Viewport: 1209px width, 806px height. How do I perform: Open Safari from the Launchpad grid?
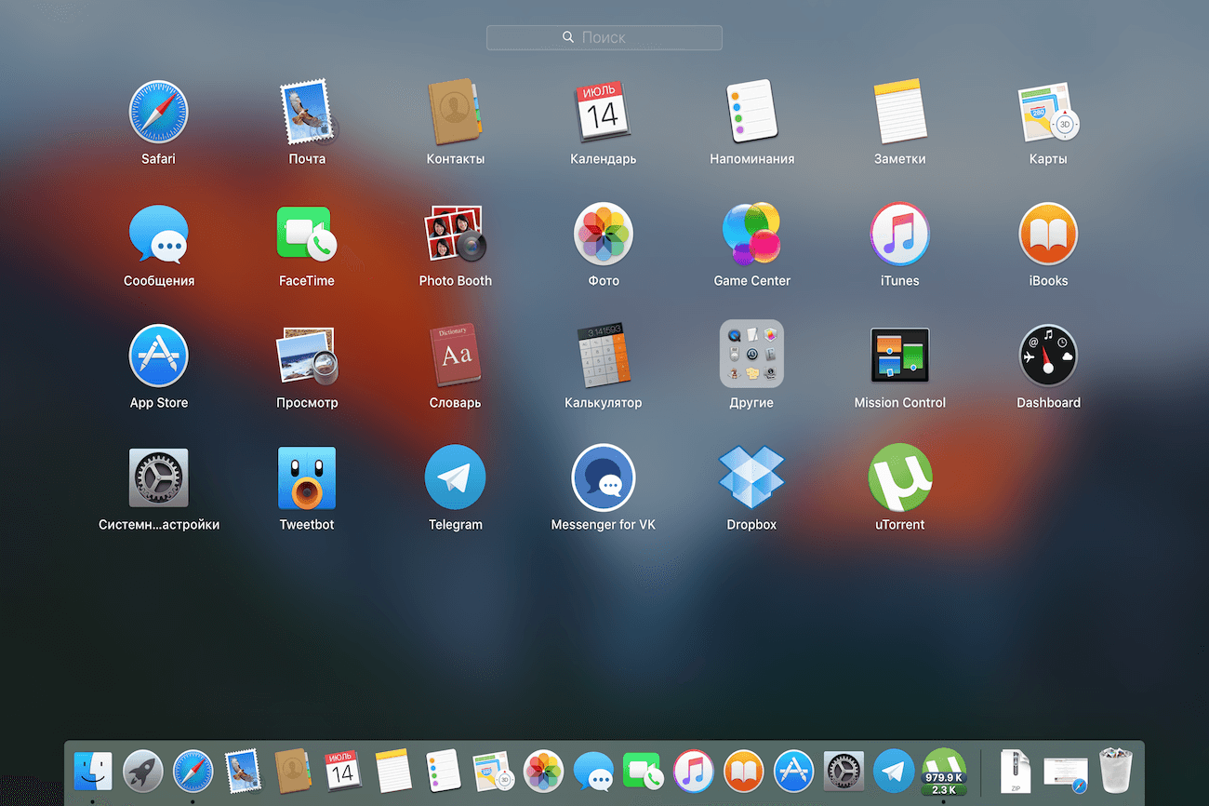pyautogui.click(x=158, y=111)
